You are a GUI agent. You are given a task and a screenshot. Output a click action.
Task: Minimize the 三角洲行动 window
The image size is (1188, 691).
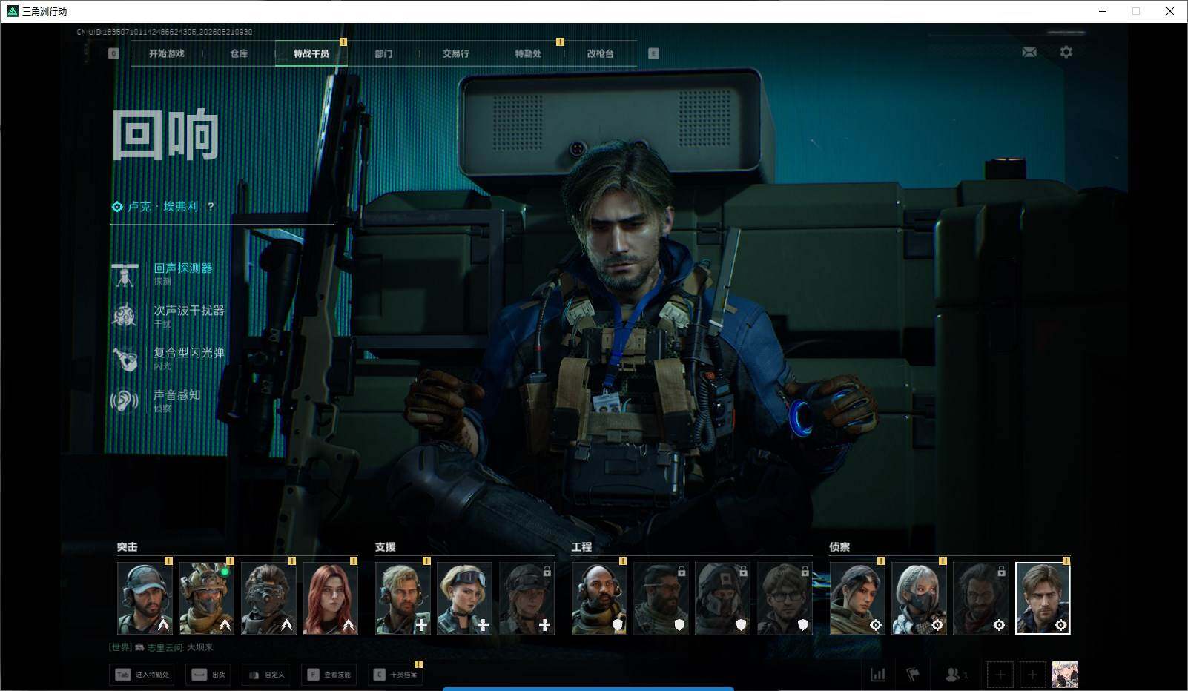(x=1103, y=11)
